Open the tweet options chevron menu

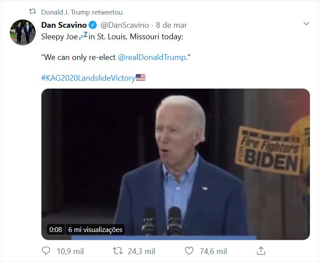[x=307, y=23]
